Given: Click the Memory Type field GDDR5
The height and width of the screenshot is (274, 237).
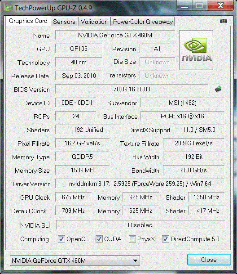Looking at the screenshot, I should pos(82,157).
